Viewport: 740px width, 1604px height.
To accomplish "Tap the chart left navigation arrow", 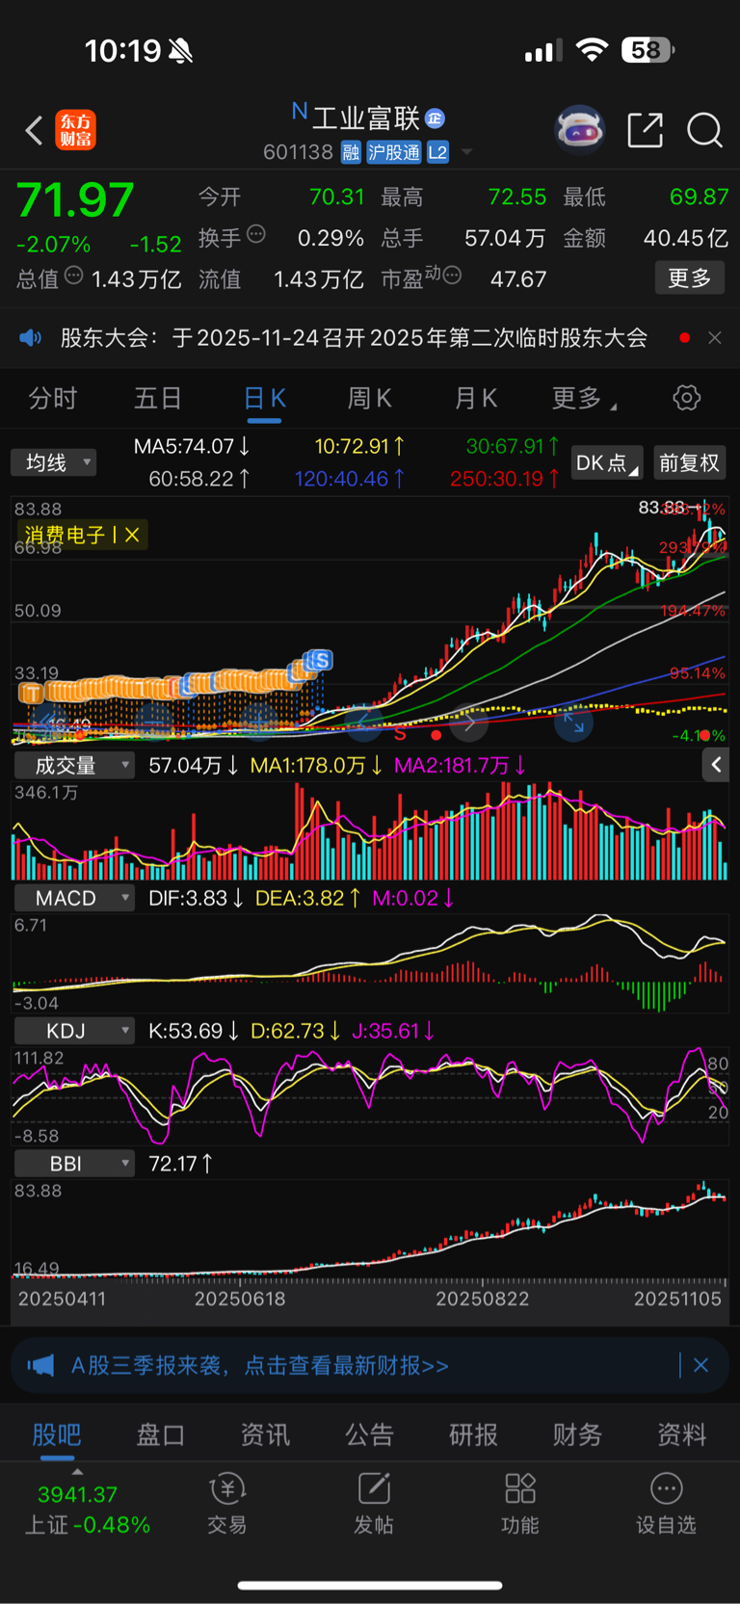I will (364, 722).
